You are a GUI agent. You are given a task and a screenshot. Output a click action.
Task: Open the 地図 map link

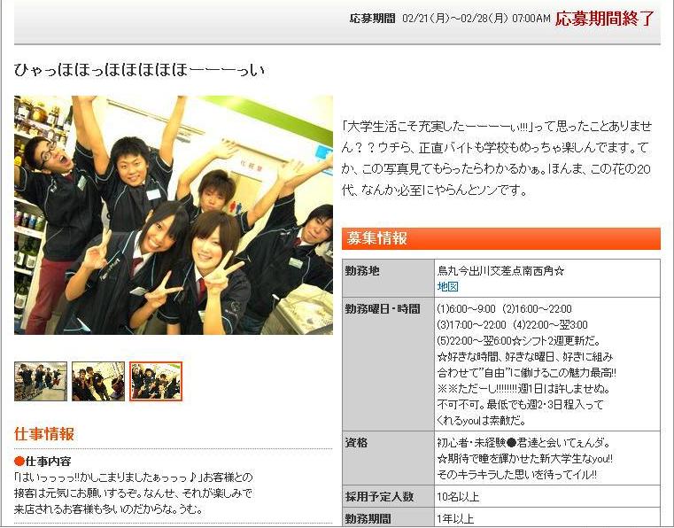[x=447, y=286]
